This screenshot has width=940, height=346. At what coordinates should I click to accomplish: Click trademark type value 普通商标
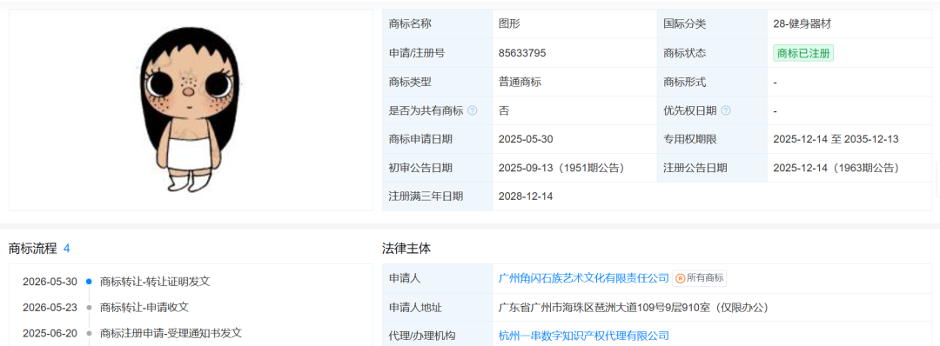520,82
